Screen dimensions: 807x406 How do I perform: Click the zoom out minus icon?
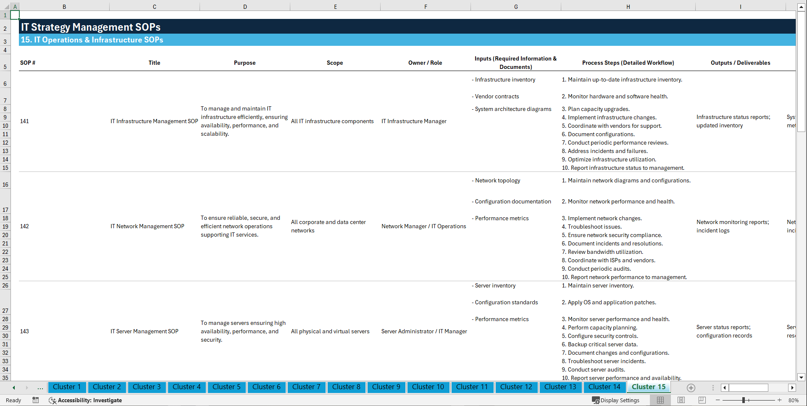718,400
